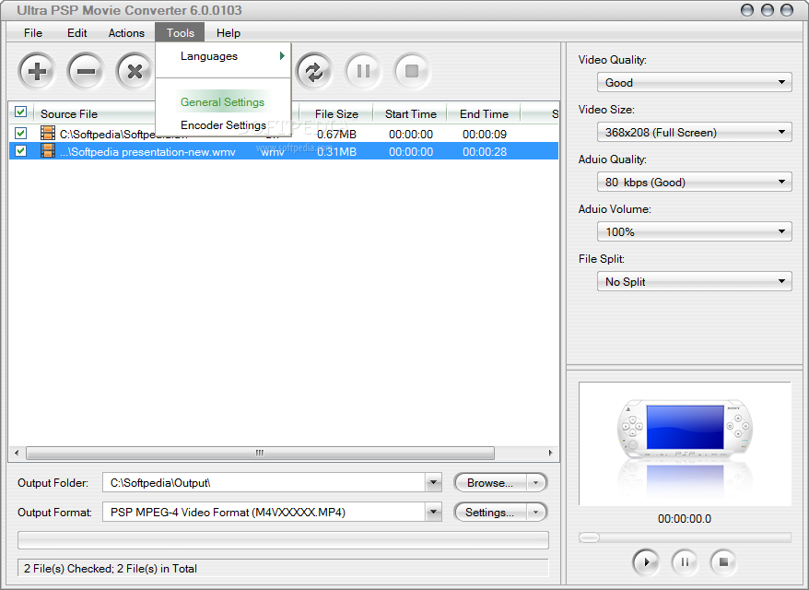The height and width of the screenshot is (590, 809).
Task: Open the File Split dropdown
Action: [695, 282]
